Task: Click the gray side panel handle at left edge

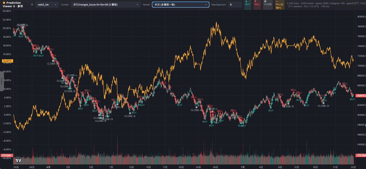Action: pyautogui.click(x=2, y=81)
